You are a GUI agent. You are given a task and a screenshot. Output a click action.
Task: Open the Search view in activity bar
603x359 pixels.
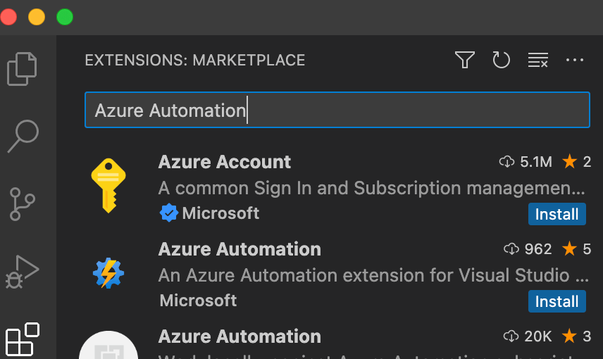(x=23, y=135)
